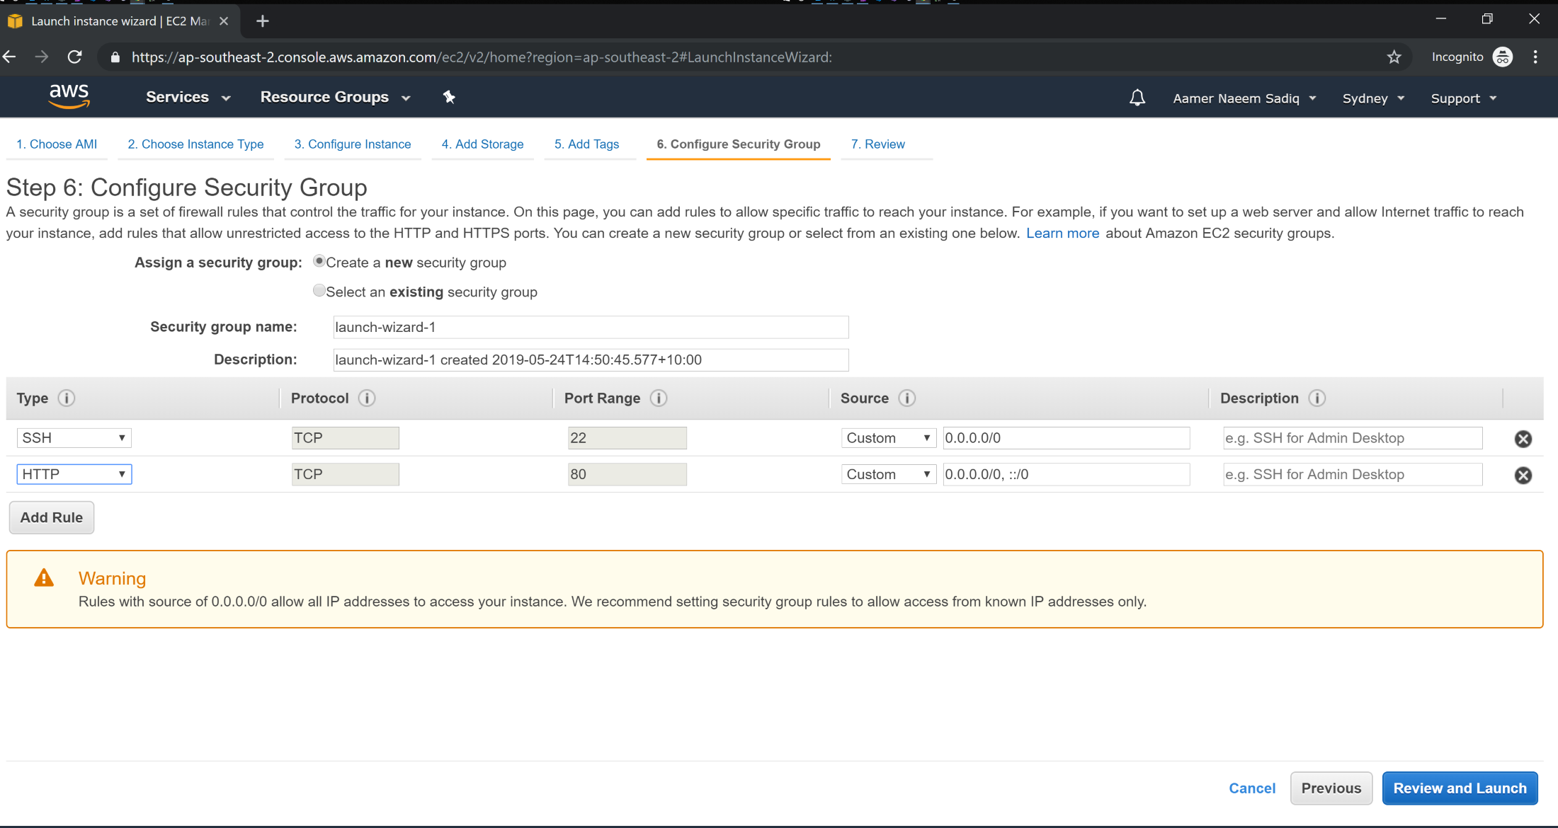Go forward using the browser forward arrow
This screenshot has height=828, width=1558.
point(42,57)
